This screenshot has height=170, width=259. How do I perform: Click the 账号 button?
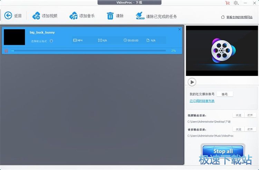(x=225, y=94)
